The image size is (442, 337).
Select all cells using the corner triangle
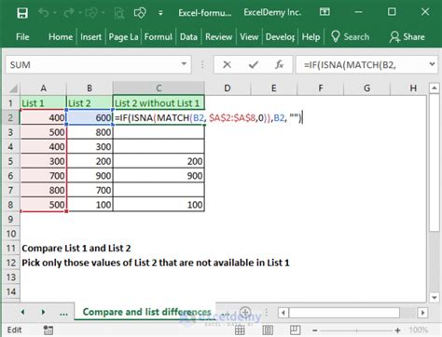tap(13, 88)
